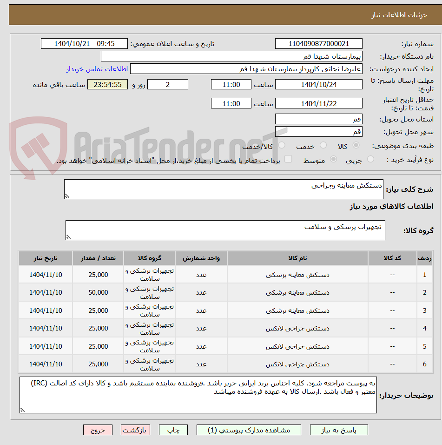
Task: Select row 5 item name دستکش جراحی لاتکس
Action: (x=297, y=346)
